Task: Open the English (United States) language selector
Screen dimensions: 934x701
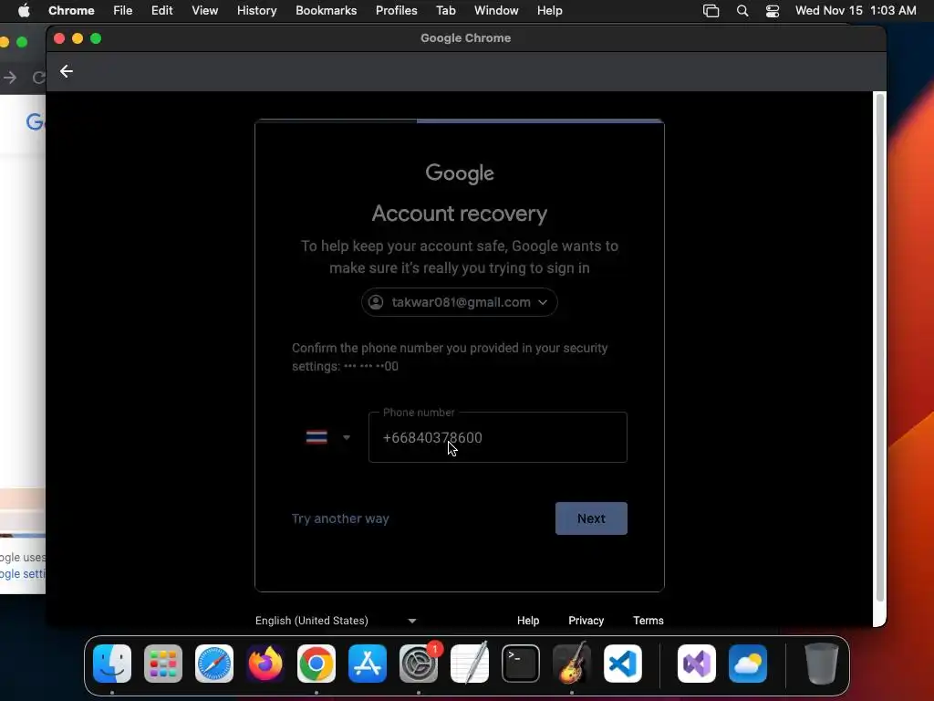Action: pos(336,621)
